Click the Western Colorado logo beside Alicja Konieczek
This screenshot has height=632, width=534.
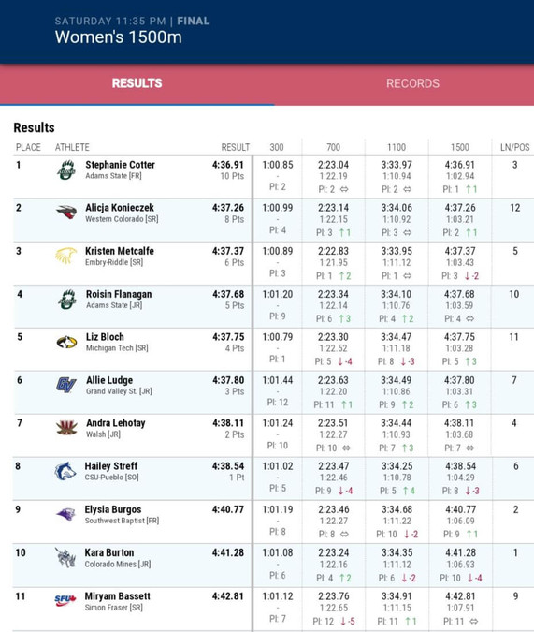pyautogui.click(x=66, y=212)
